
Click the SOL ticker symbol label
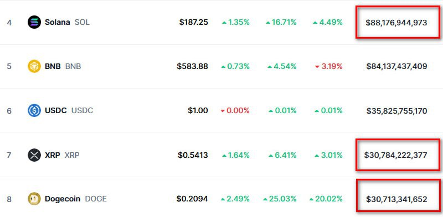[x=82, y=22]
